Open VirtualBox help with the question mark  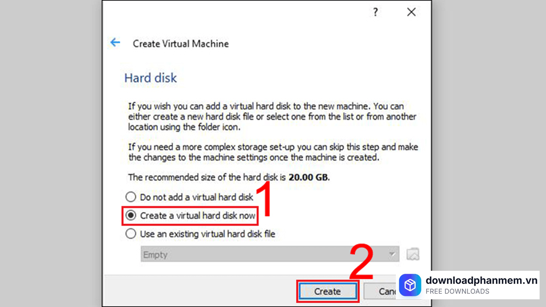[375, 12]
